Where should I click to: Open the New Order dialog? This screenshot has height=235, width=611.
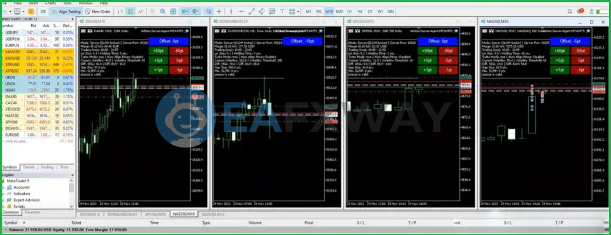pos(98,11)
